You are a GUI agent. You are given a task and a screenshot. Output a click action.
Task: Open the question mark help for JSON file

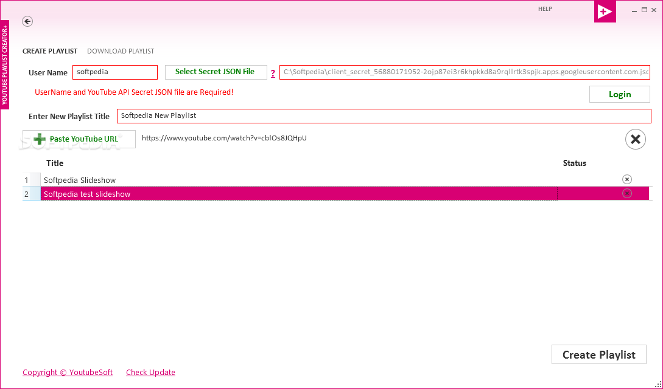(x=273, y=74)
